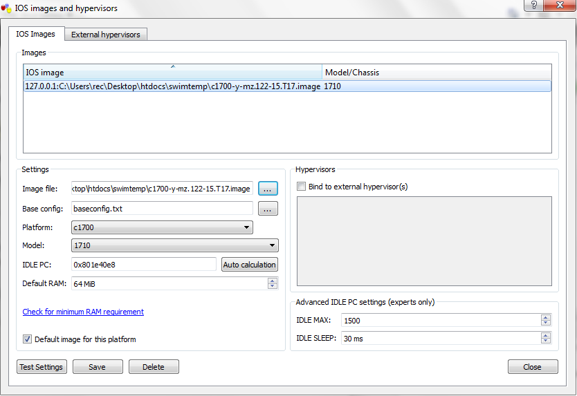Click the Image file path field

tap(162, 189)
